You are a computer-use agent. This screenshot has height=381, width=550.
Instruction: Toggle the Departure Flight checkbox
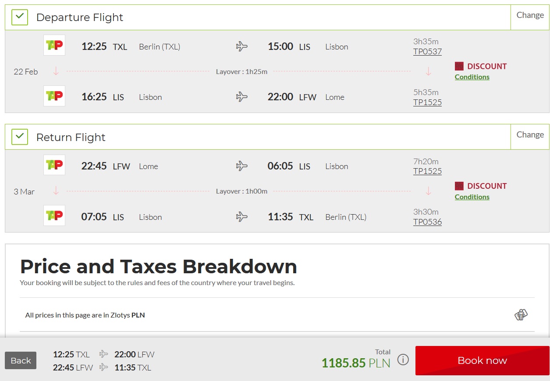point(20,18)
